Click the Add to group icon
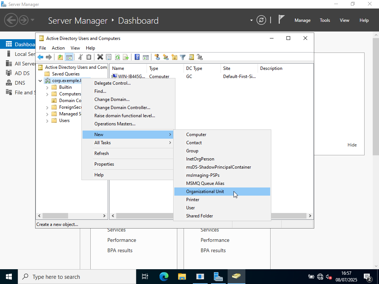Screen dimensions: 379x284 [200, 57]
